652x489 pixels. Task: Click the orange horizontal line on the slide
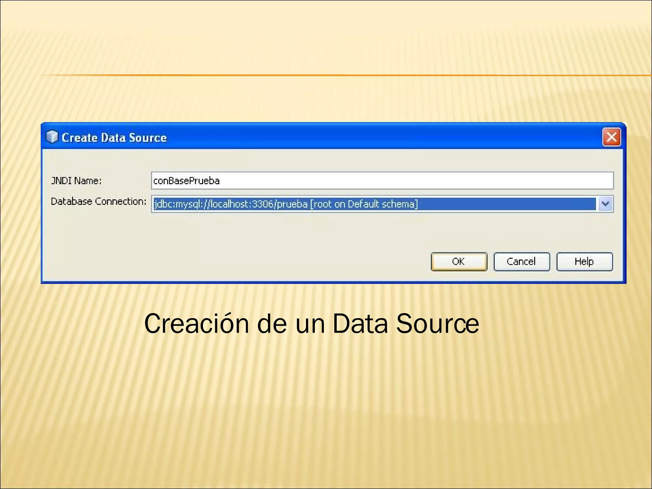[x=318, y=75]
